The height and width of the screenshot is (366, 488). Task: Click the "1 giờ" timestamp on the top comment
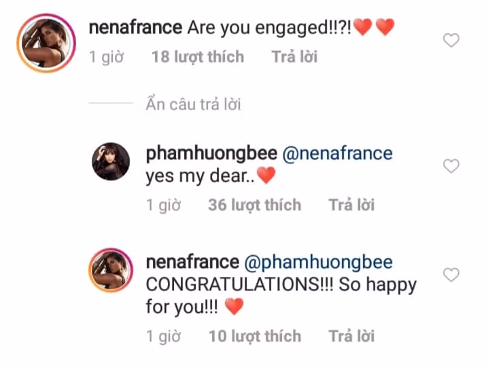click(107, 57)
